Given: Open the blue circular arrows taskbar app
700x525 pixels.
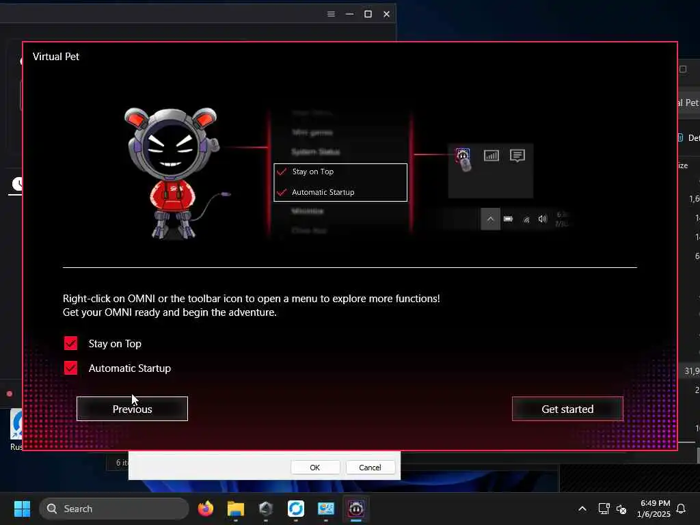Looking at the screenshot, I should coord(296,509).
